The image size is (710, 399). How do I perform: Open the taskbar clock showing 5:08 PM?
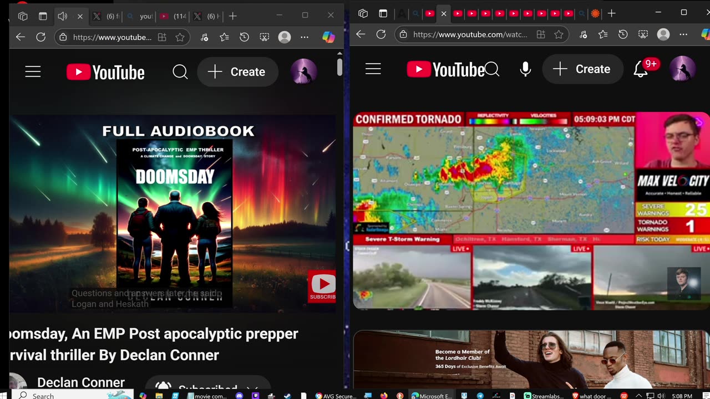pos(682,396)
